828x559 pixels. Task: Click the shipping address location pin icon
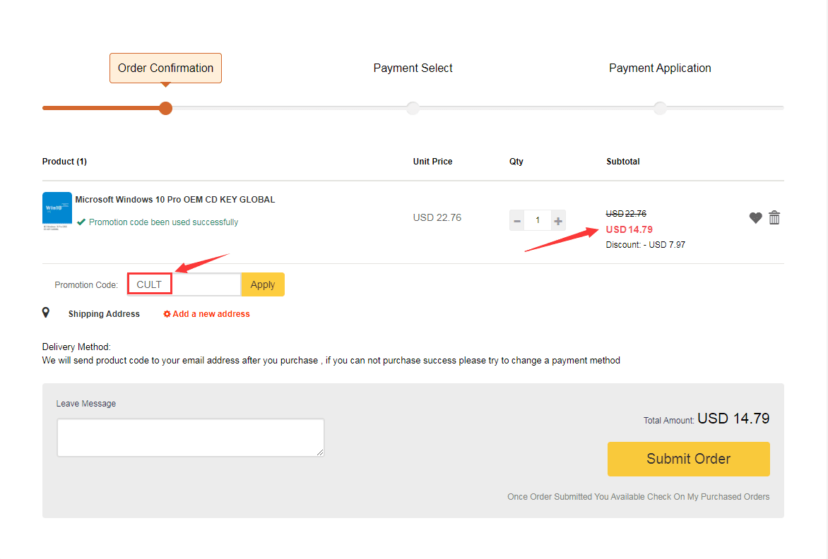point(46,313)
